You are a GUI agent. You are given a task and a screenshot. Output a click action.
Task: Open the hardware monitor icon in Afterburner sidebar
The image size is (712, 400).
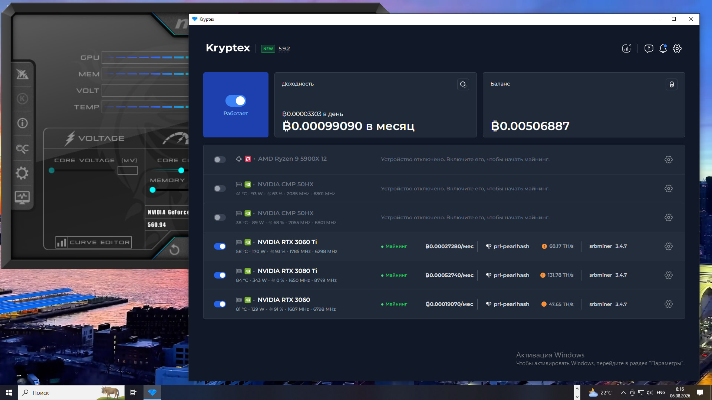coord(22,197)
